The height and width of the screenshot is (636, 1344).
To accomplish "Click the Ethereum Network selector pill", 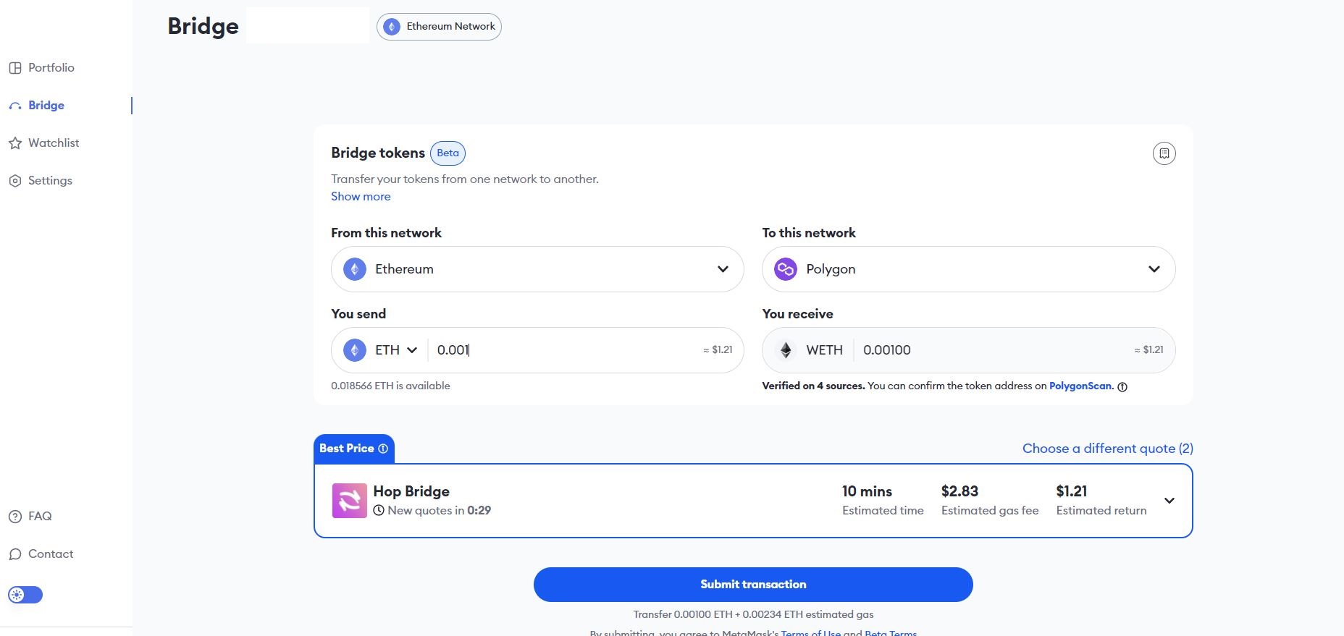I will point(439,27).
